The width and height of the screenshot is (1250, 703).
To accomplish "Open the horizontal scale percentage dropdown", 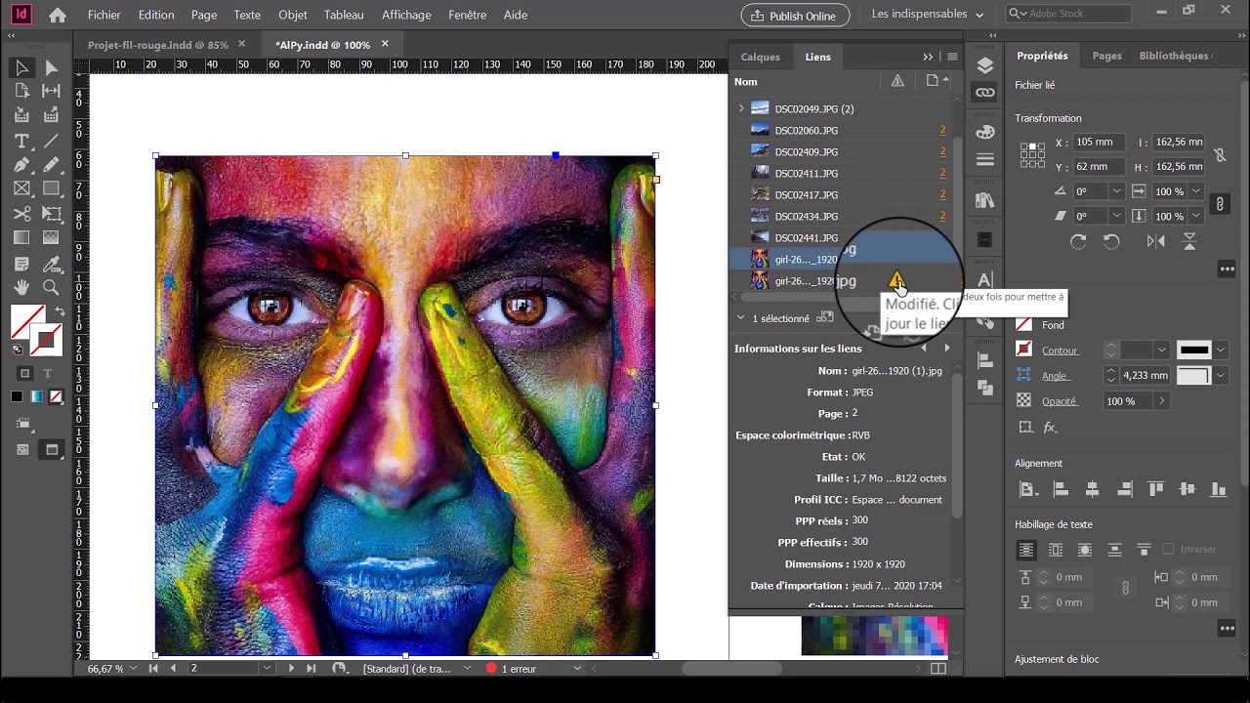I will (x=1196, y=191).
